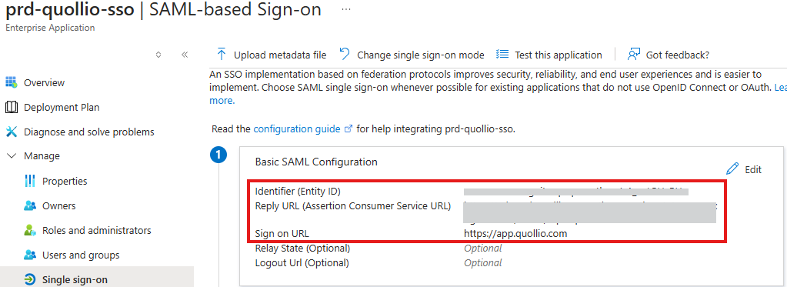This screenshot has width=787, height=287.
Task: Click the Edit button for SAML configuration
Action: pyautogui.click(x=744, y=169)
